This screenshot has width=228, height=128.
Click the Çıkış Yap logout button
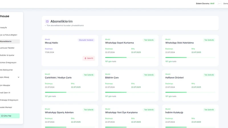[x=10, y=116]
